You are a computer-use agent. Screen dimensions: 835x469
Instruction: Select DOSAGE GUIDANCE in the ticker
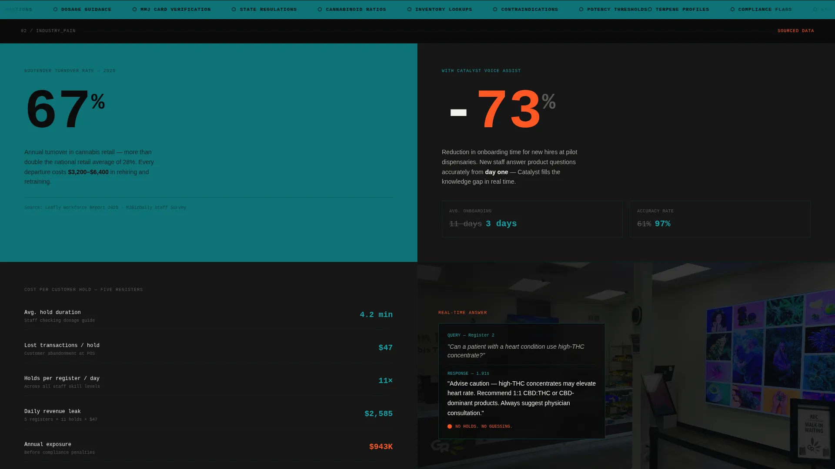(x=86, y=9)
